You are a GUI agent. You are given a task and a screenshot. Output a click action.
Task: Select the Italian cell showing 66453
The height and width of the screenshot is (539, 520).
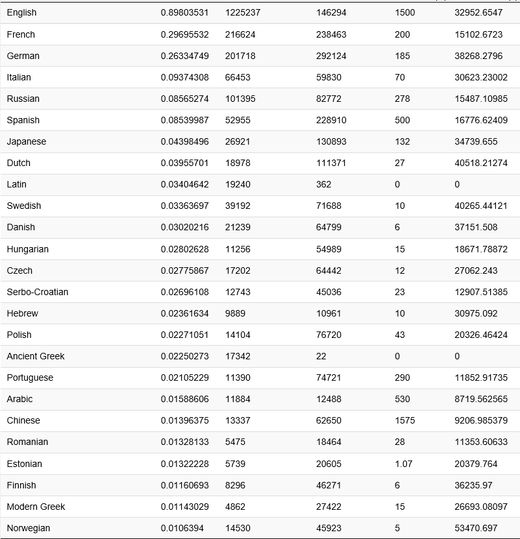pyautogui.click(x=238, y=77)
